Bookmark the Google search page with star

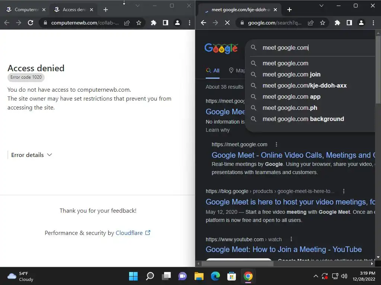323,23
